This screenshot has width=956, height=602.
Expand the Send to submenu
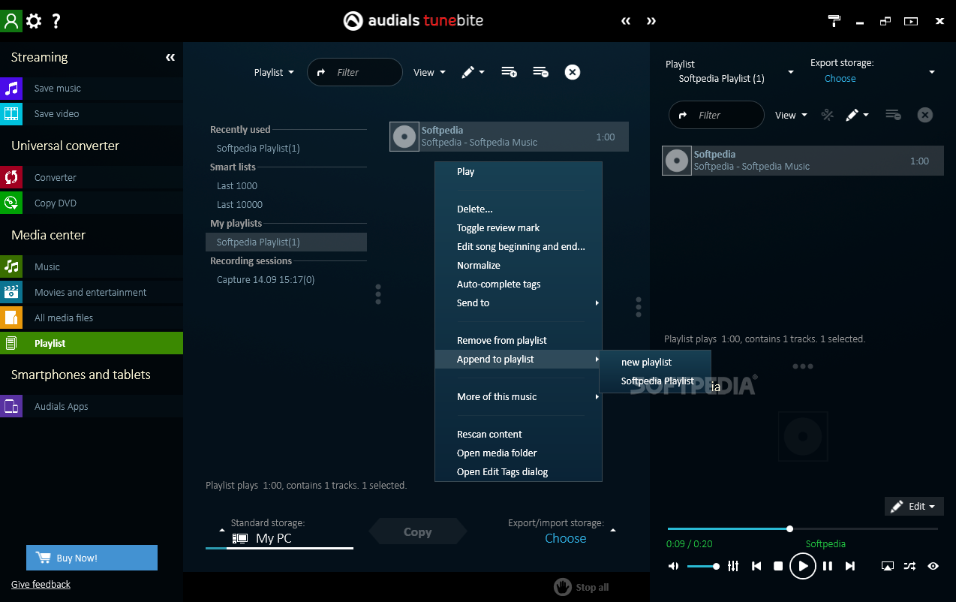pos(519,303)
